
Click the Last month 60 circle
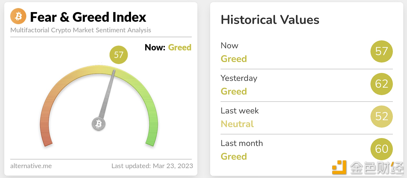point(381,149)
